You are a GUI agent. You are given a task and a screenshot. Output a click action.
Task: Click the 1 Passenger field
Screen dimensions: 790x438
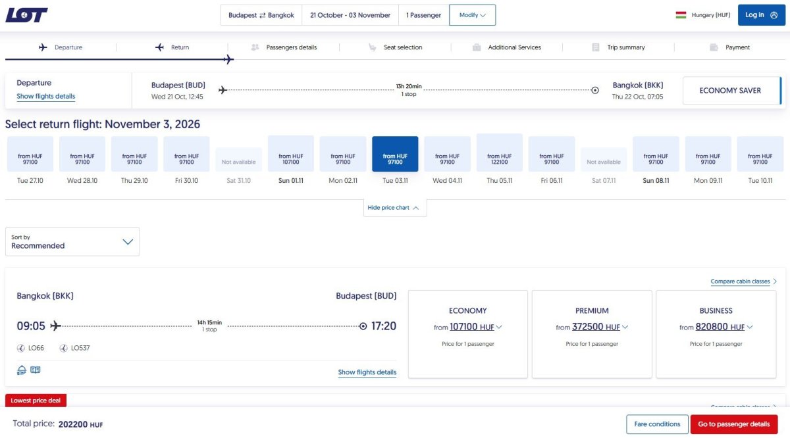(x=423, y=15)
